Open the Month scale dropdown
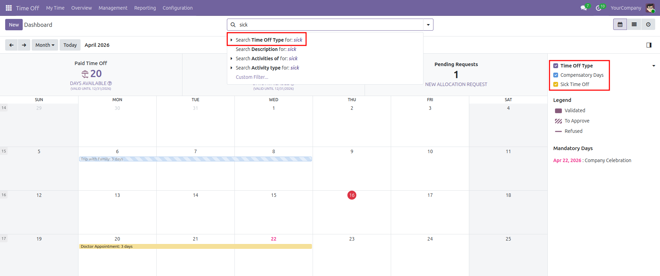Image resolution: width=660 pixels, height=276 pixels. (45, 45)
